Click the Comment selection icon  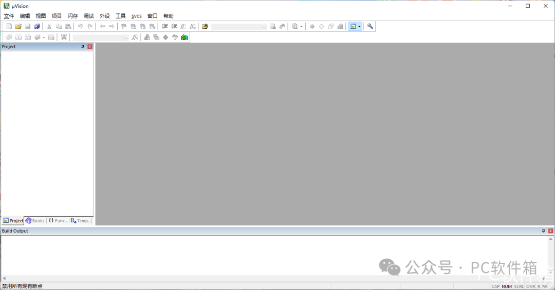tap(183, 27)
